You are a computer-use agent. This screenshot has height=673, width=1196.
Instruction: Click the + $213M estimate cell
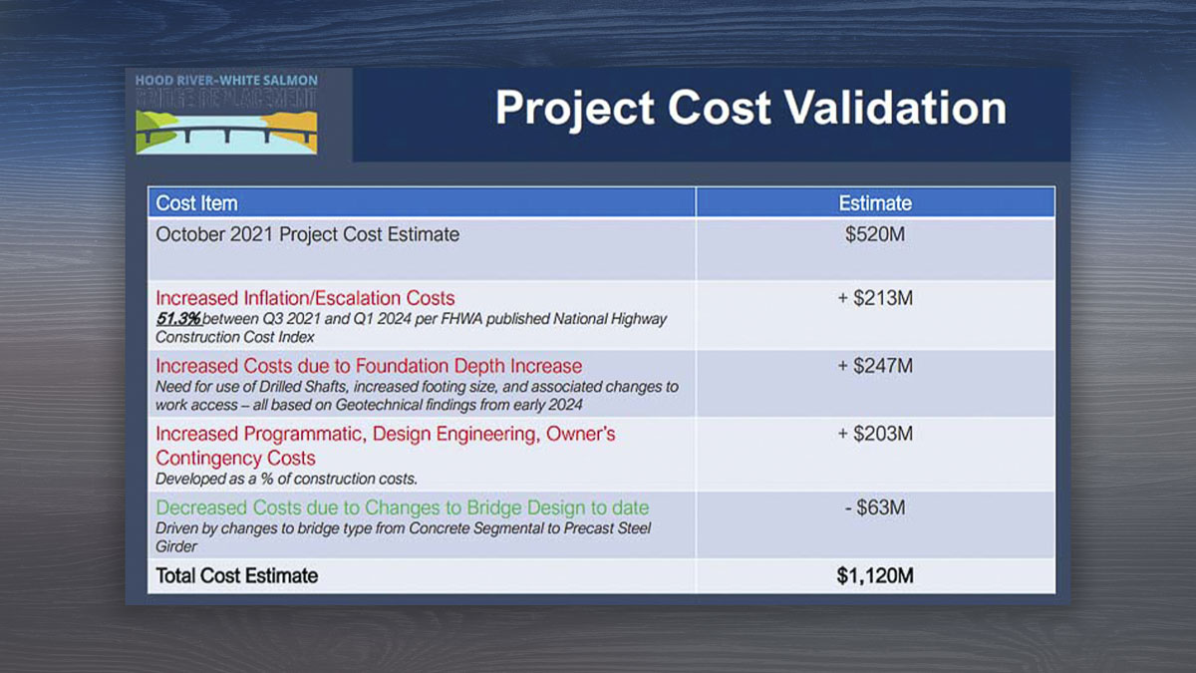pos(874,298)
